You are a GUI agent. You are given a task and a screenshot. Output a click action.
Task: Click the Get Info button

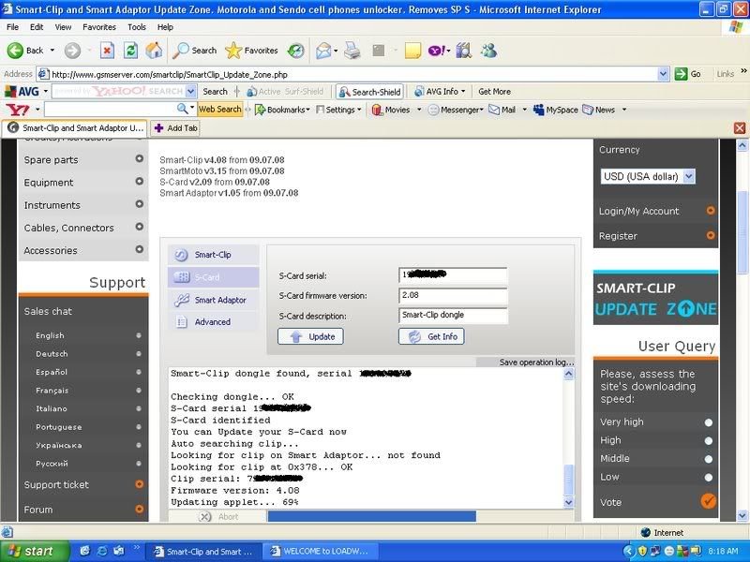pyautogui.click(x=431, y=336)
